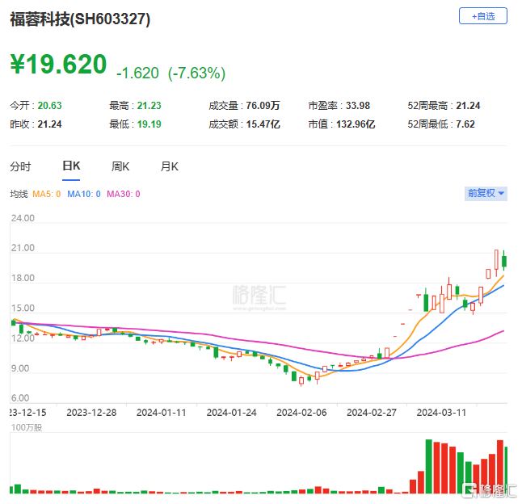Select the 52周最高 value 21.24

coord(468,106)
